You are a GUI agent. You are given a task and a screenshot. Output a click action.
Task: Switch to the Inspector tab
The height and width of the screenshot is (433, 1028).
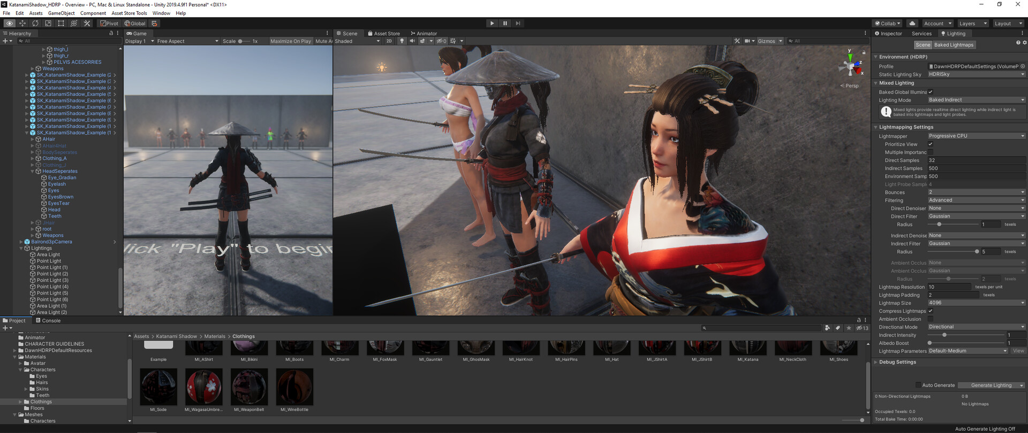pos(888,33)
